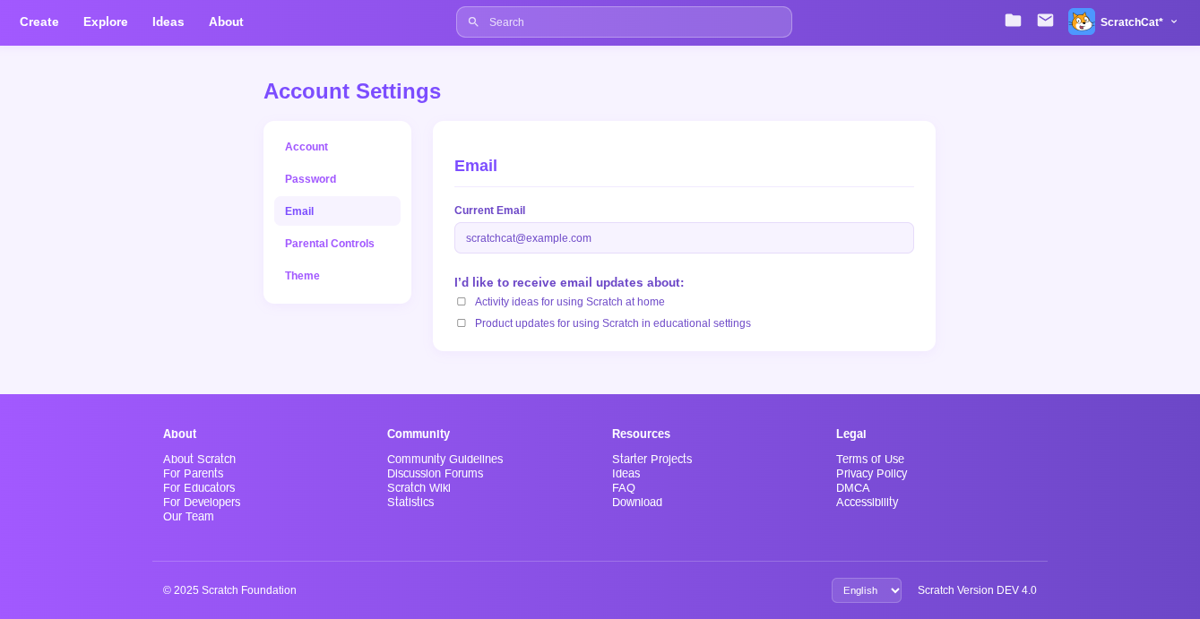Enable activity ideas for home emails

point(462,302)
